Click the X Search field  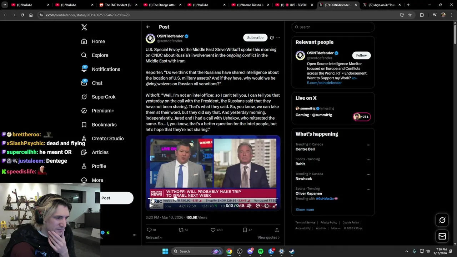coord(333,27)
